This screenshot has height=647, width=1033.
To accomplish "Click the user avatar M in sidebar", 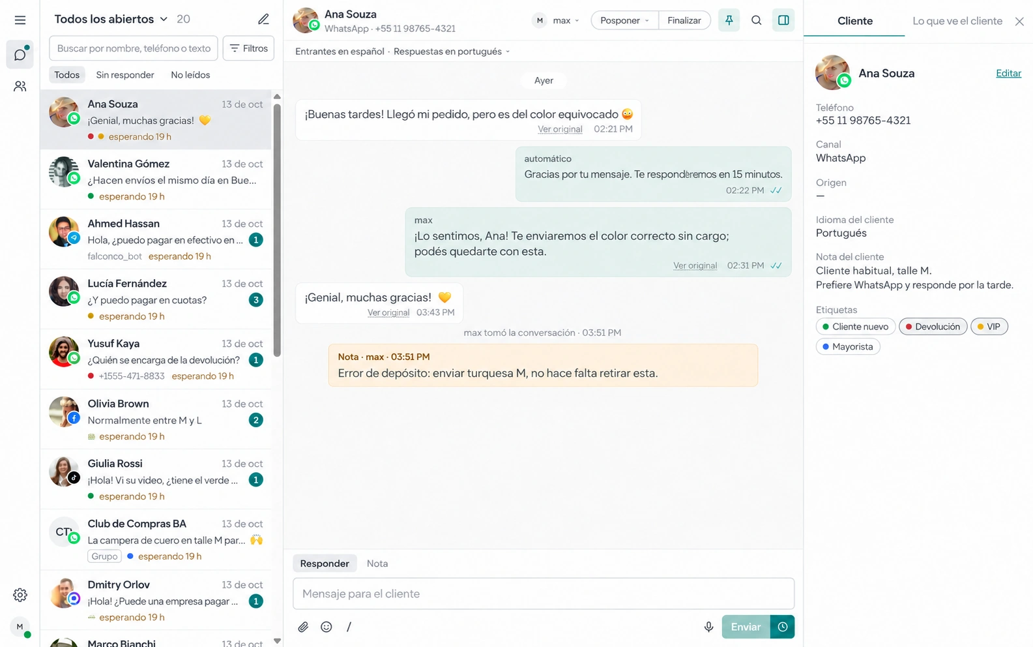I will pos(20,627).
